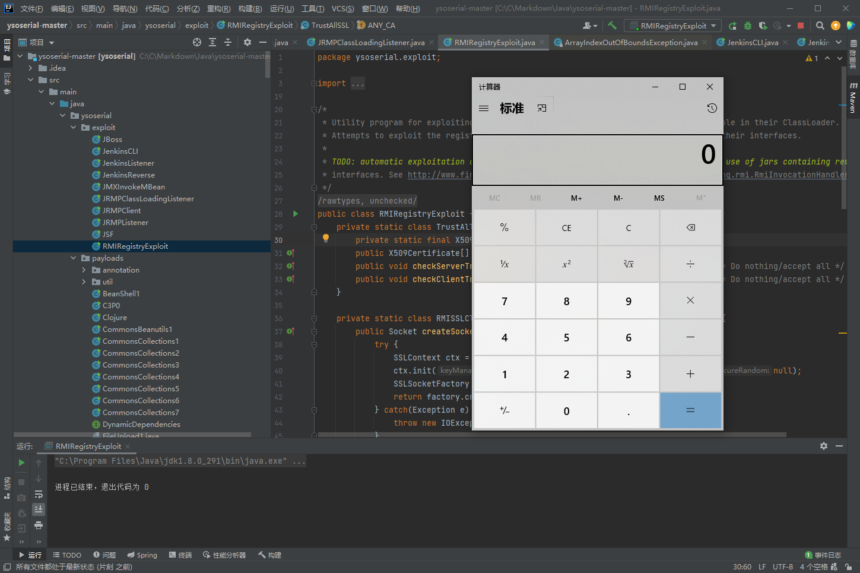Open Project panel gear options
Image resolution: width=860 pixels, height=573 pixels.
(x=247, y=42)
